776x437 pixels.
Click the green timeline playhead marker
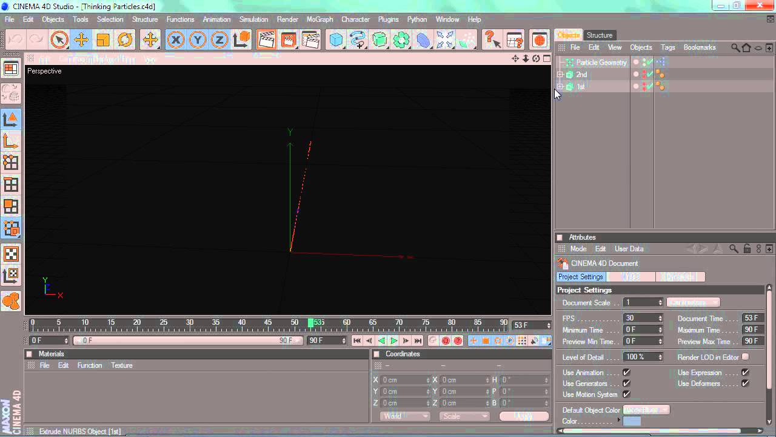(x=311, y=323)
